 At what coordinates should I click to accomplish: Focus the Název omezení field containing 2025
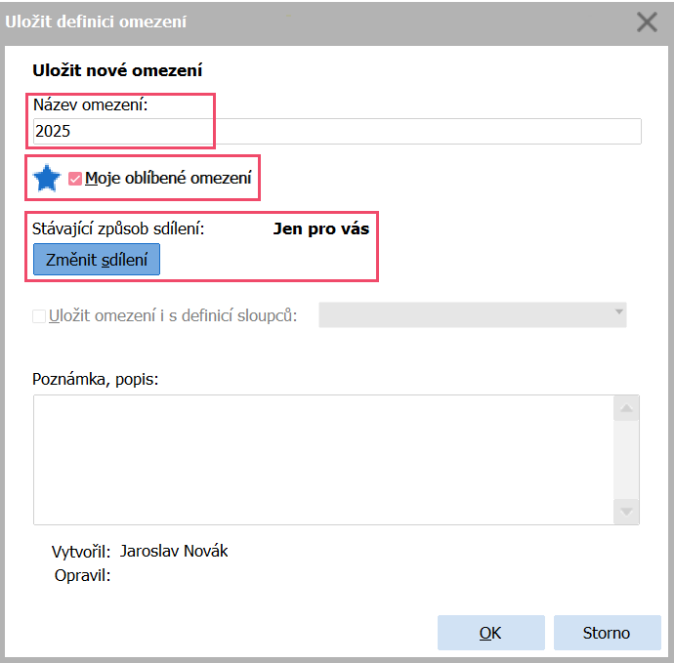[336, 132]
